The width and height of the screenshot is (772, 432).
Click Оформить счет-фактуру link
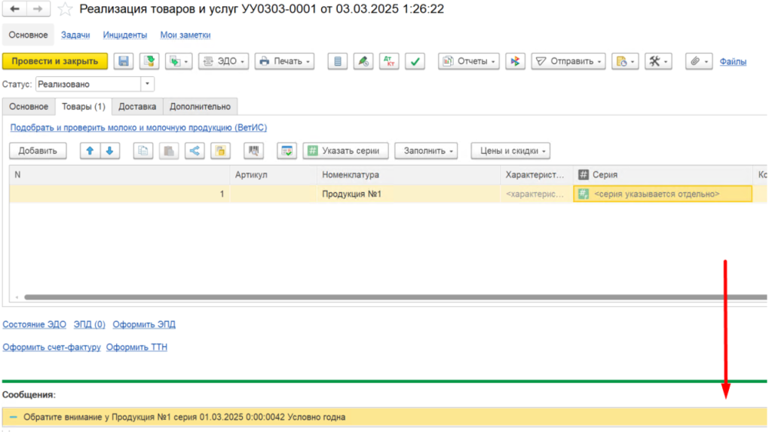pos(52,348)
